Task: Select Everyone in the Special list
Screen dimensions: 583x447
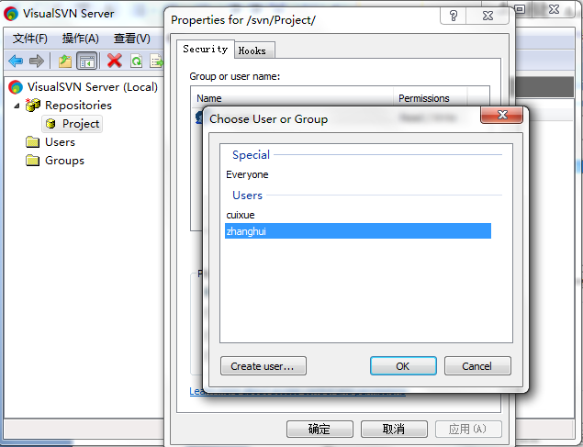Action: 247,174
